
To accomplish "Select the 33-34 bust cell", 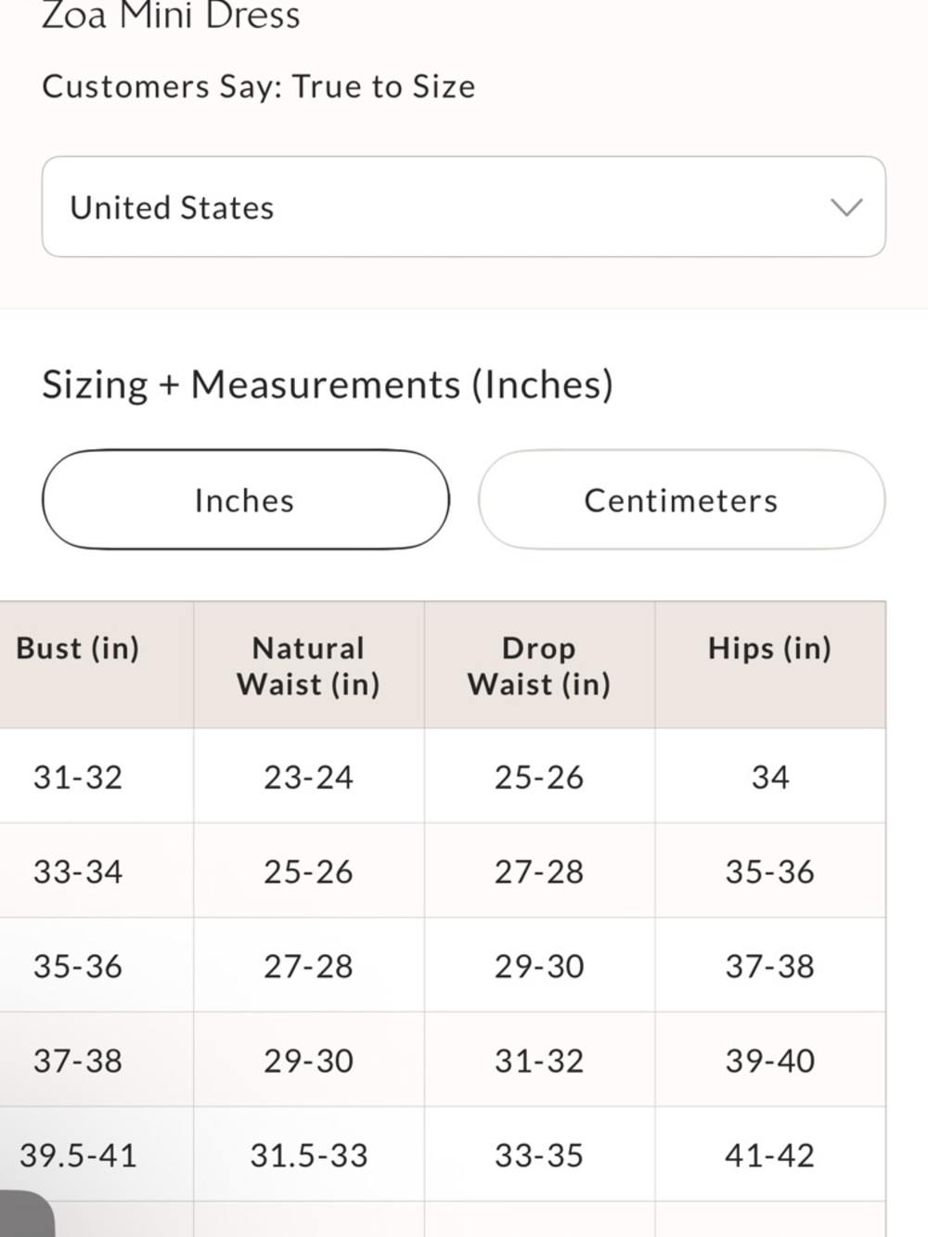I will (78, 871).
